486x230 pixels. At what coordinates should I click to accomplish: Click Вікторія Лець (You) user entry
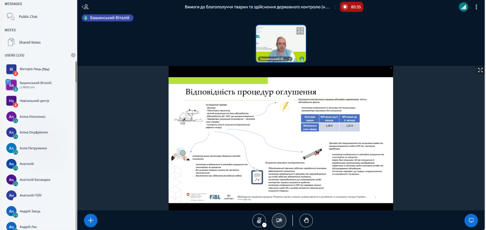tap(35, 69)
